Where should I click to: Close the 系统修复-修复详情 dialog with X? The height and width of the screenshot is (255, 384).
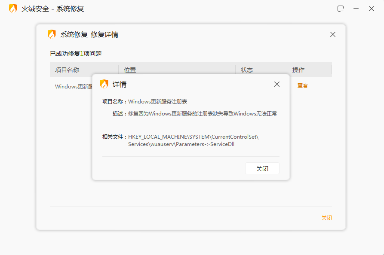coord(332,34)
